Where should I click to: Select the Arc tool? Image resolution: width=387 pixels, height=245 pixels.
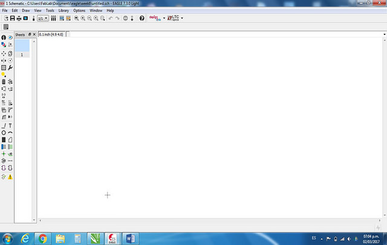(10, 133)
